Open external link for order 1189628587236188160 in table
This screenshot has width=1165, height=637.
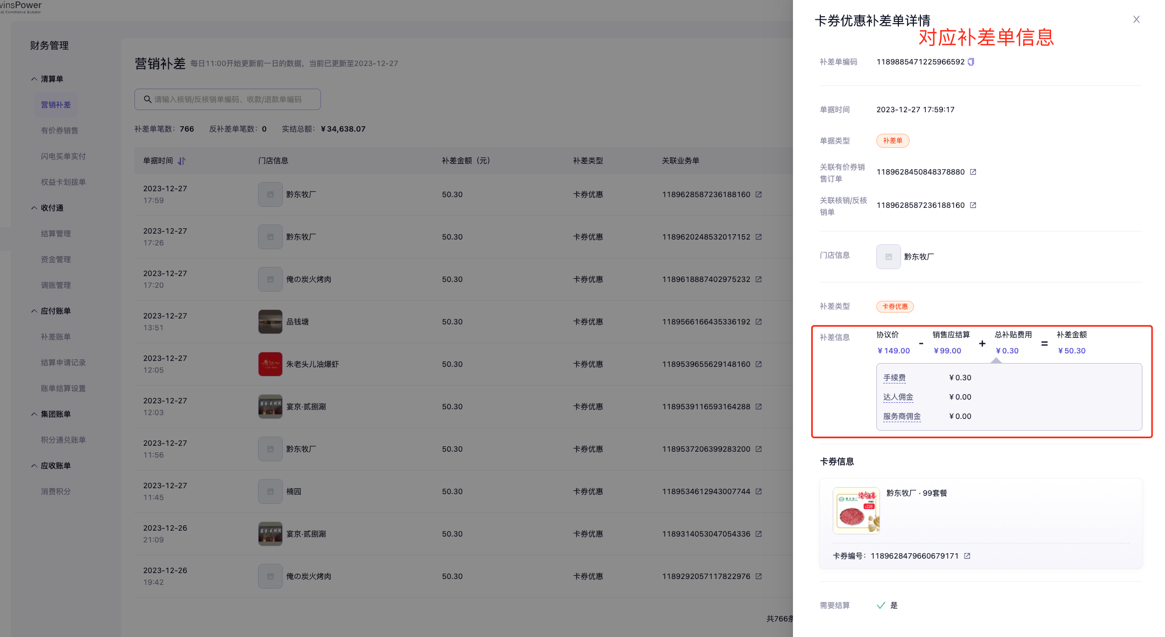(758, 194)
